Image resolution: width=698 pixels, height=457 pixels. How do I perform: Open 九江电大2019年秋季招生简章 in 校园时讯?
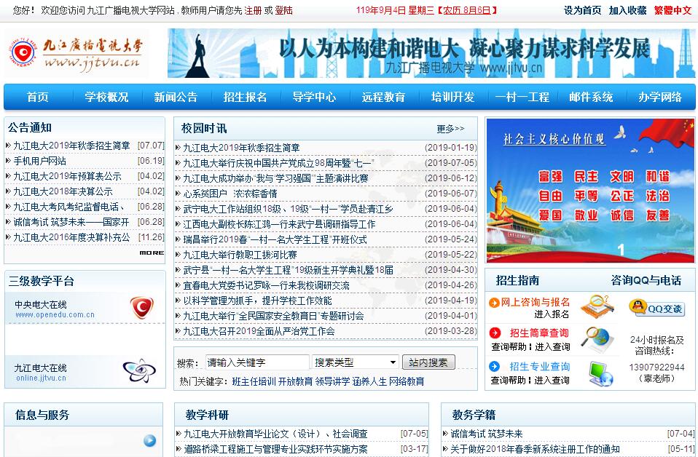pos(241,148)
